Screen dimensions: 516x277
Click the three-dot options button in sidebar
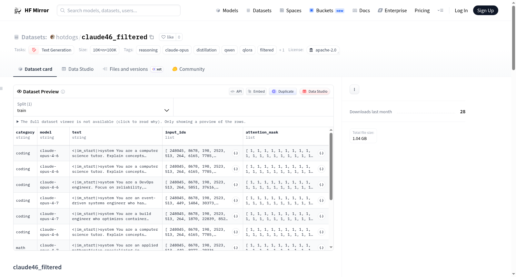[354, 89]
